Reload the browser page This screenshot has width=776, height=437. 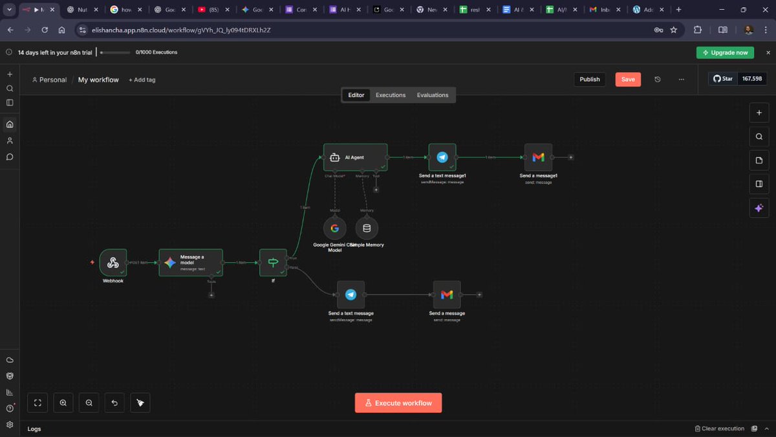coord(45,30)
